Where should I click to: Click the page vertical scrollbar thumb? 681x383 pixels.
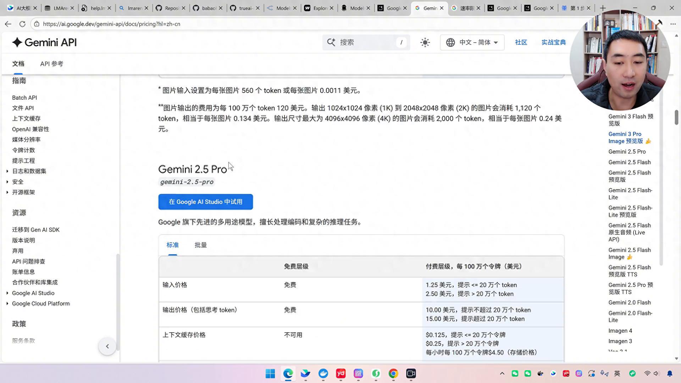coord(676,117)
